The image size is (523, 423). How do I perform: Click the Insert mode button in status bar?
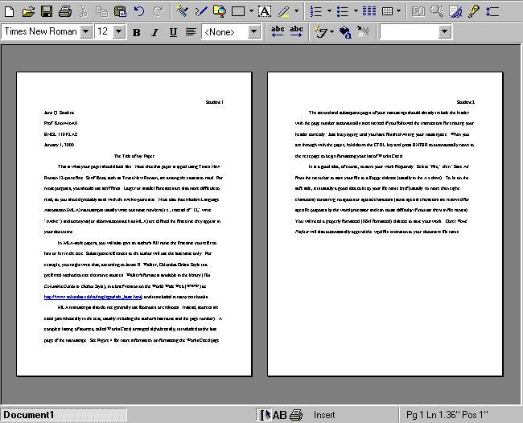324,414
